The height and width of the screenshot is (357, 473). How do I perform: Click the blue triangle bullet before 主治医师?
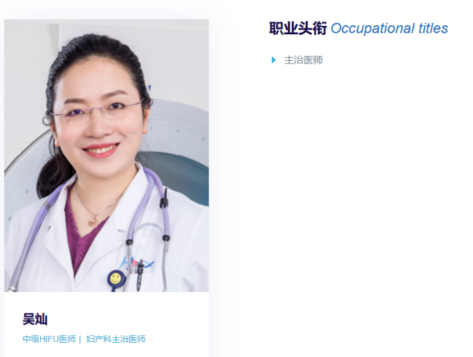[x=273, y=60]
